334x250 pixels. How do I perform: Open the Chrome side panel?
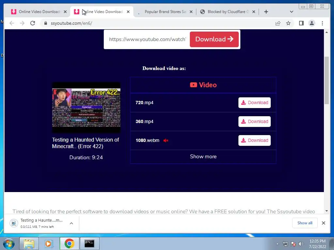click(x=301, y=23)
